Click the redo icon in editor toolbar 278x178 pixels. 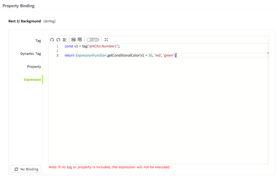pyautogui.click(x=58, y=40)
